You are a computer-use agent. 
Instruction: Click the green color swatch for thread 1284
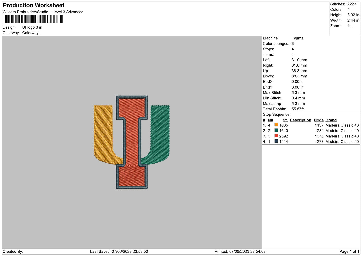pyautogui.click(x=276, y=130)
